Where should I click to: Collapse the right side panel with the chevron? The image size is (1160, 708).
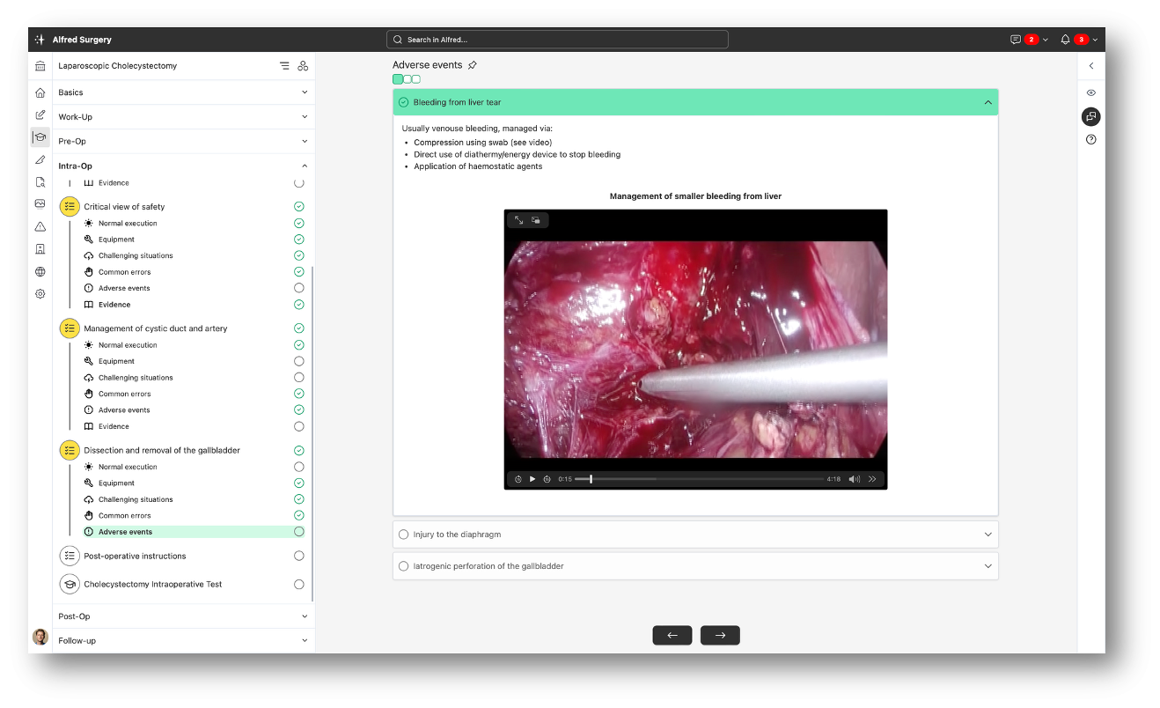[1091, 66]
